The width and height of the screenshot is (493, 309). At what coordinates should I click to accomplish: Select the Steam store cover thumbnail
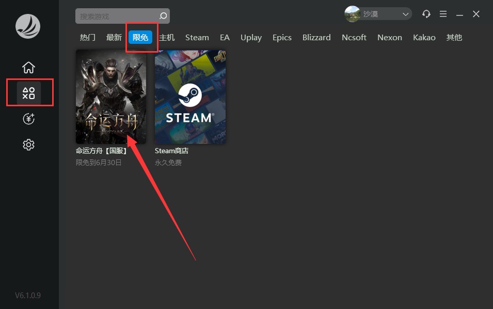tap(190, 97)
